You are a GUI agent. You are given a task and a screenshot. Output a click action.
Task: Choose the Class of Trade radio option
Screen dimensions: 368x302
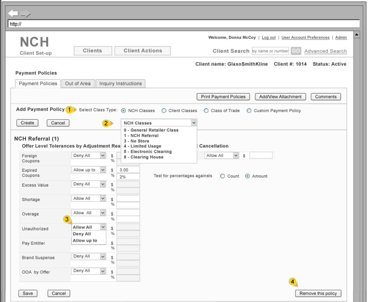206,110
